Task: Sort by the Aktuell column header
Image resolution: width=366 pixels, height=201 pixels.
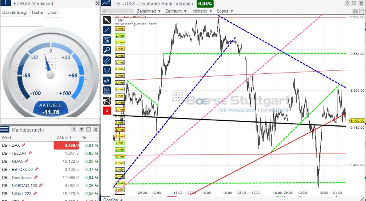Action: [64, 138]
